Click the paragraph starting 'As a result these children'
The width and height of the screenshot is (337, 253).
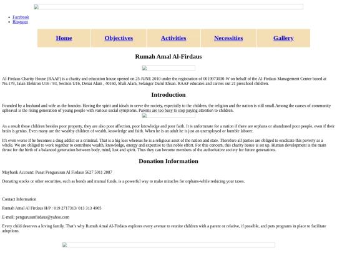click(168, 129)
